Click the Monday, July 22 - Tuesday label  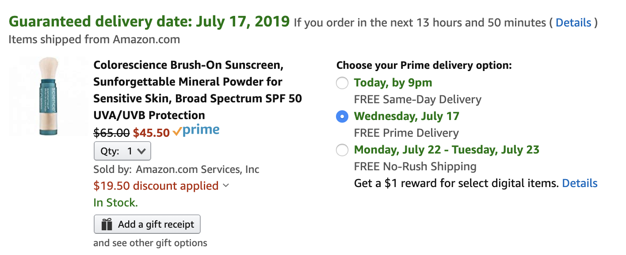[447, 150]
